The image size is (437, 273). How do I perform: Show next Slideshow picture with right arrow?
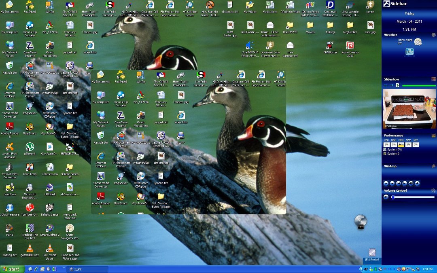point(392,85)
